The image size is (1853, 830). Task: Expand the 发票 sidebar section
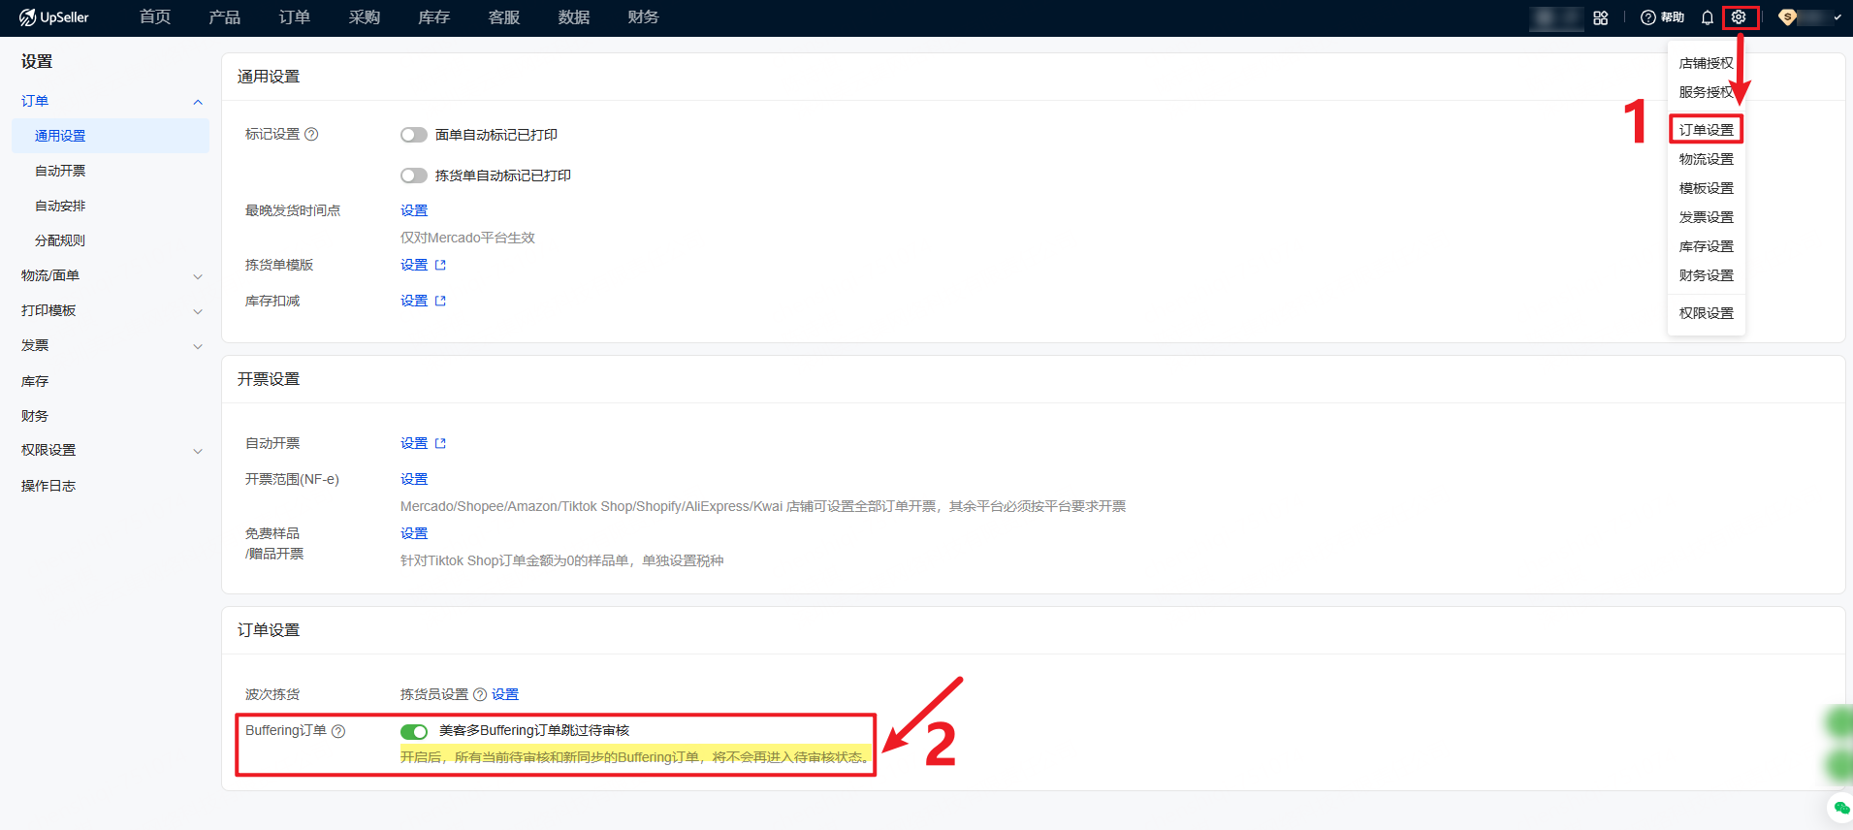click(x=198, y=346)
